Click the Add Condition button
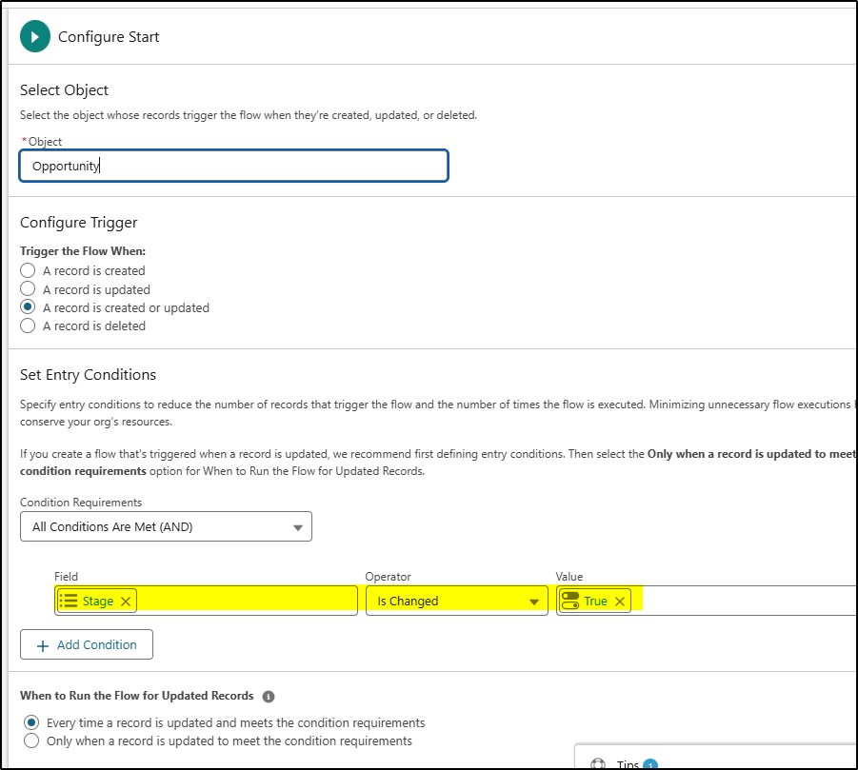 87,644
